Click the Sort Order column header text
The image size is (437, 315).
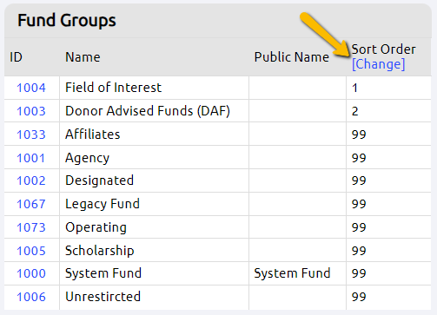click(383, 49)
